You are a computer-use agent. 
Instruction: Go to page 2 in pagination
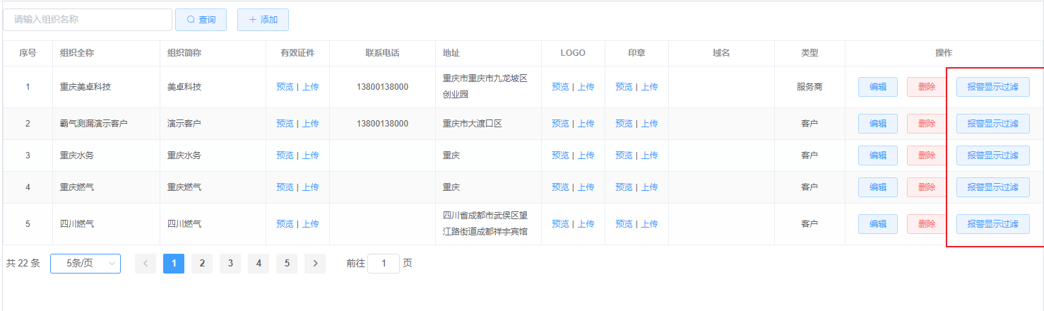click(x=202, y=264)
